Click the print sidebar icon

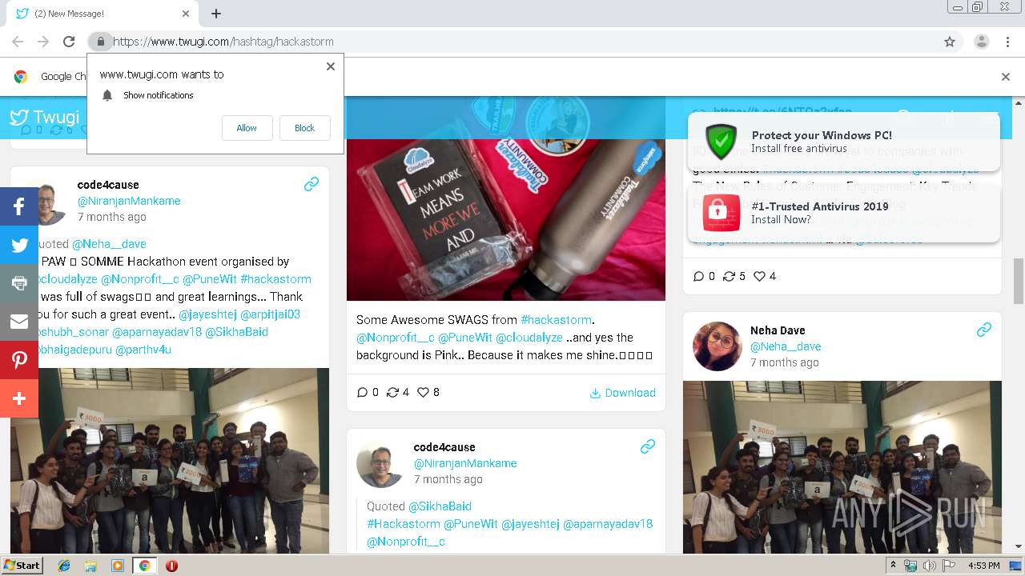pos(19,283)
